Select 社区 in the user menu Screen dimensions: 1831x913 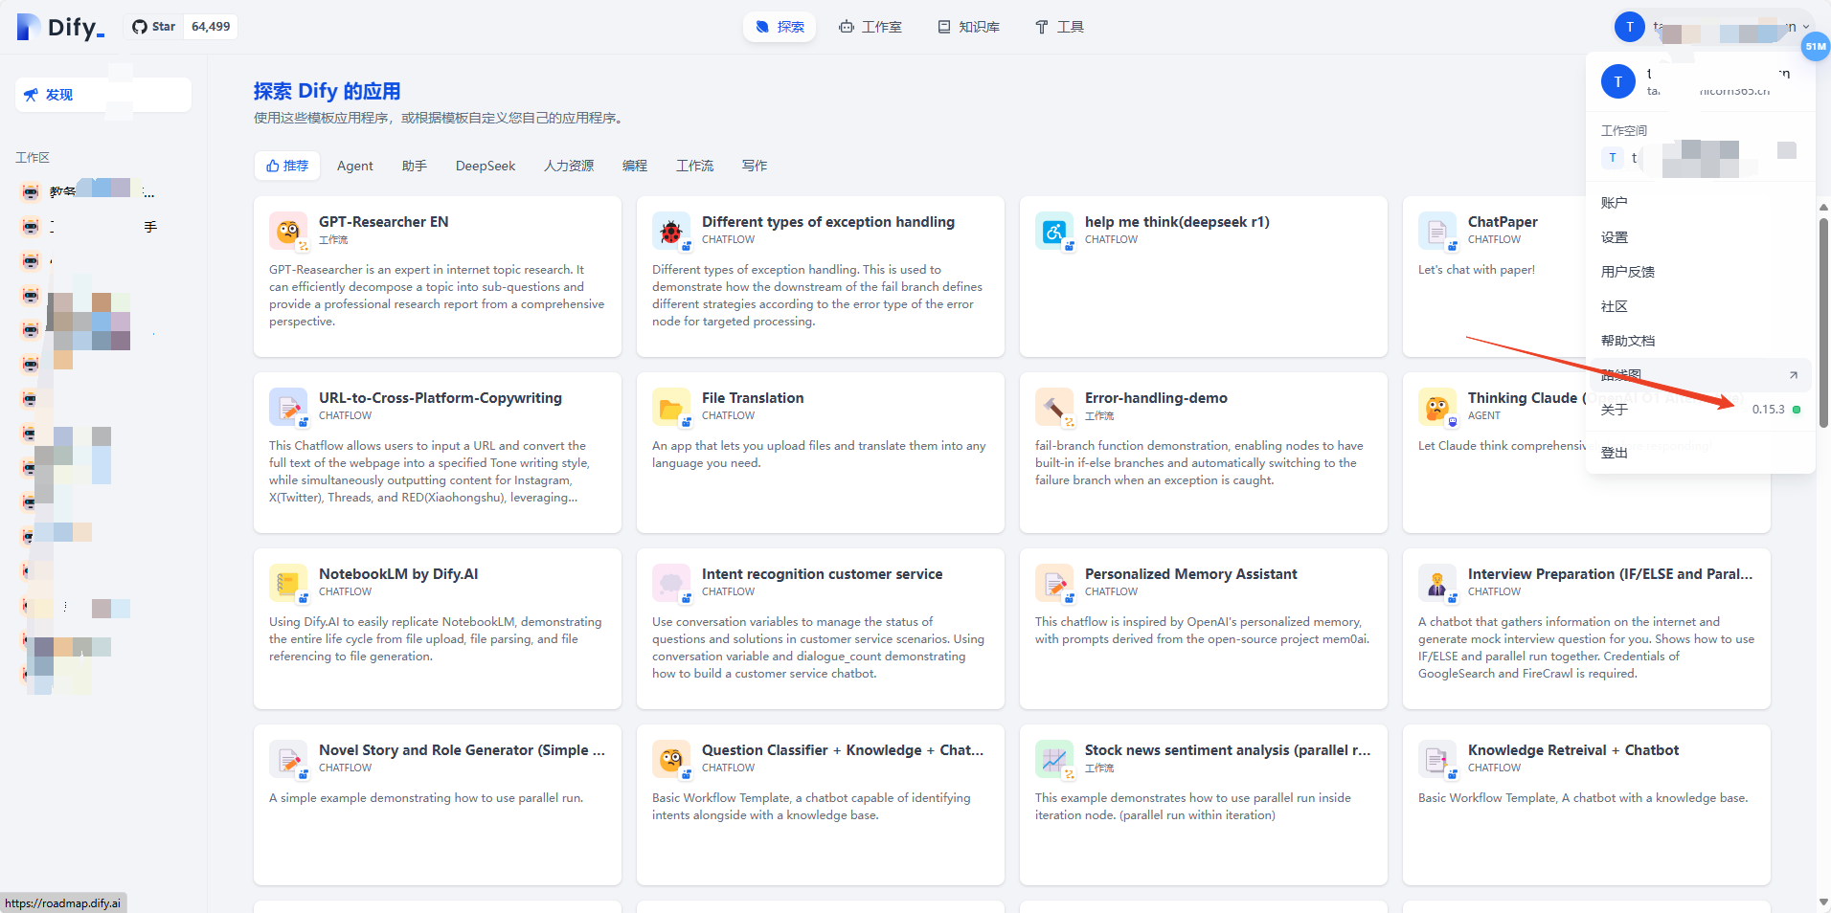pyautogui.click(x=1701, y=306)
